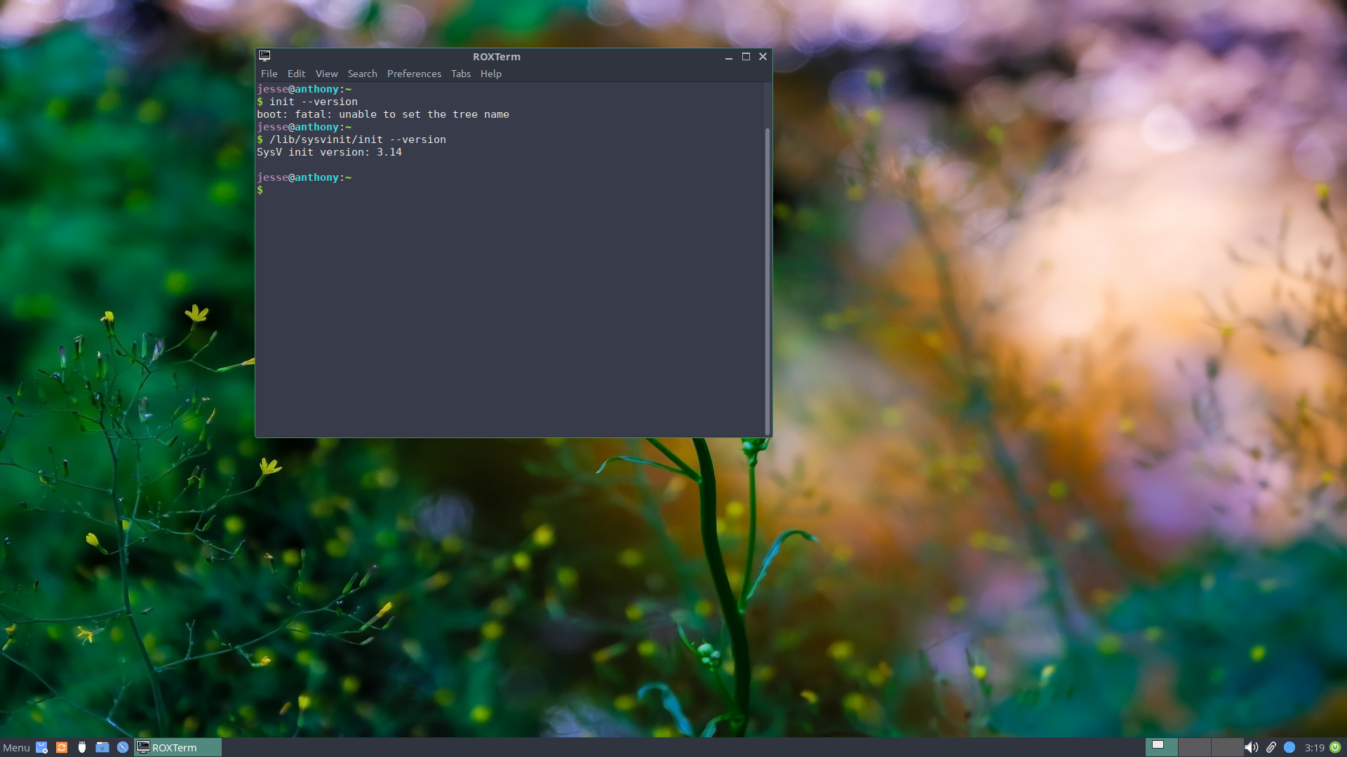Screen dimensions: 1347x757
Task: Minimize the ROXTerm window
Action: pyautogui.click(x=729, y=57)
